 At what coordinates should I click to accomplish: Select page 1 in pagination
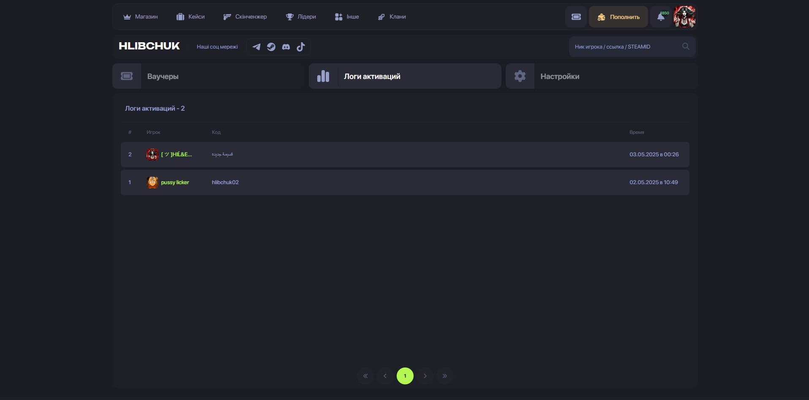pyautogui.click(x=405, y=376)
